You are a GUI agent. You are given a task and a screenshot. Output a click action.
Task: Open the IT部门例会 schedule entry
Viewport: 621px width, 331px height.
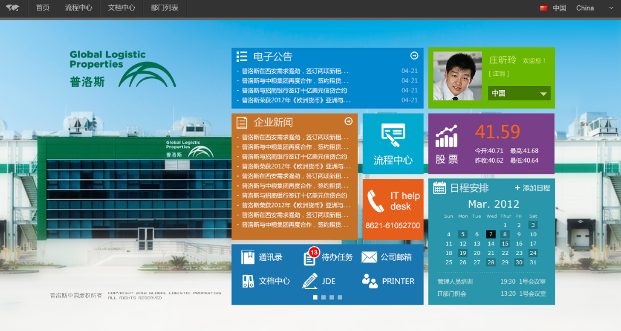[492, 294]
